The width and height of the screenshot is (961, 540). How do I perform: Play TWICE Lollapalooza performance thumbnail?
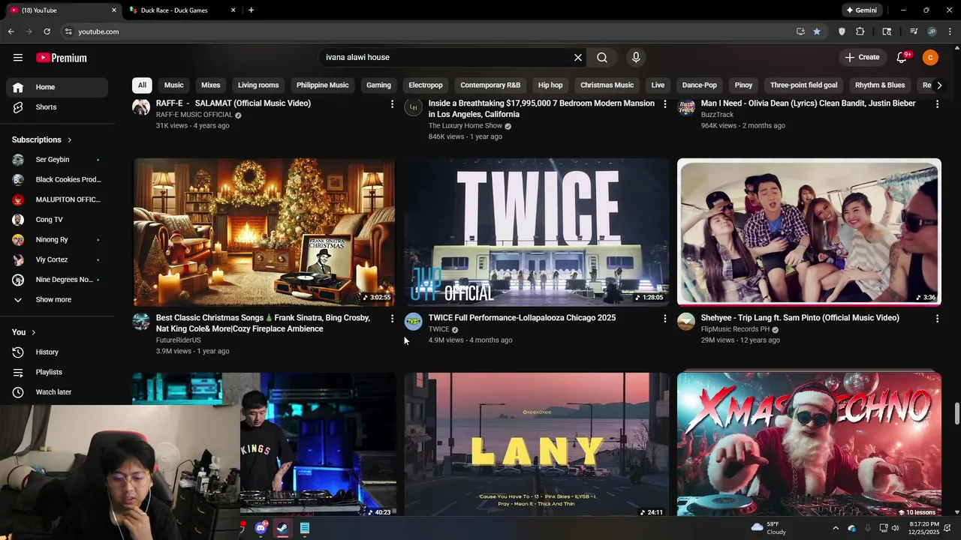tap(537, 232)
